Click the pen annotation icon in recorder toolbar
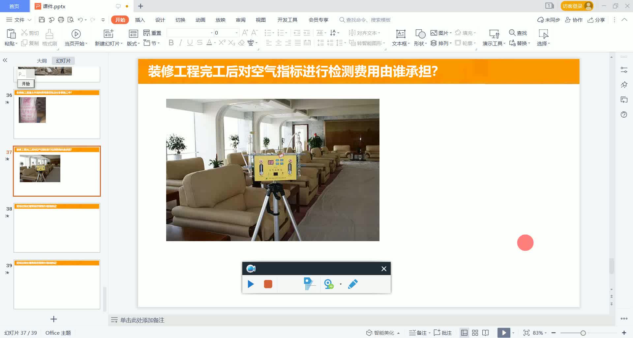 [353, 284]
